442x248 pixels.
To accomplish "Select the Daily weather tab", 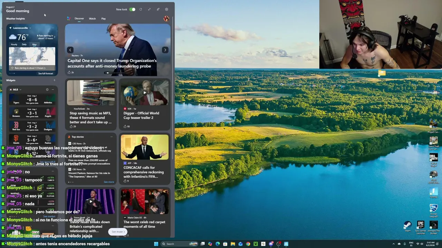I will 24,44.
